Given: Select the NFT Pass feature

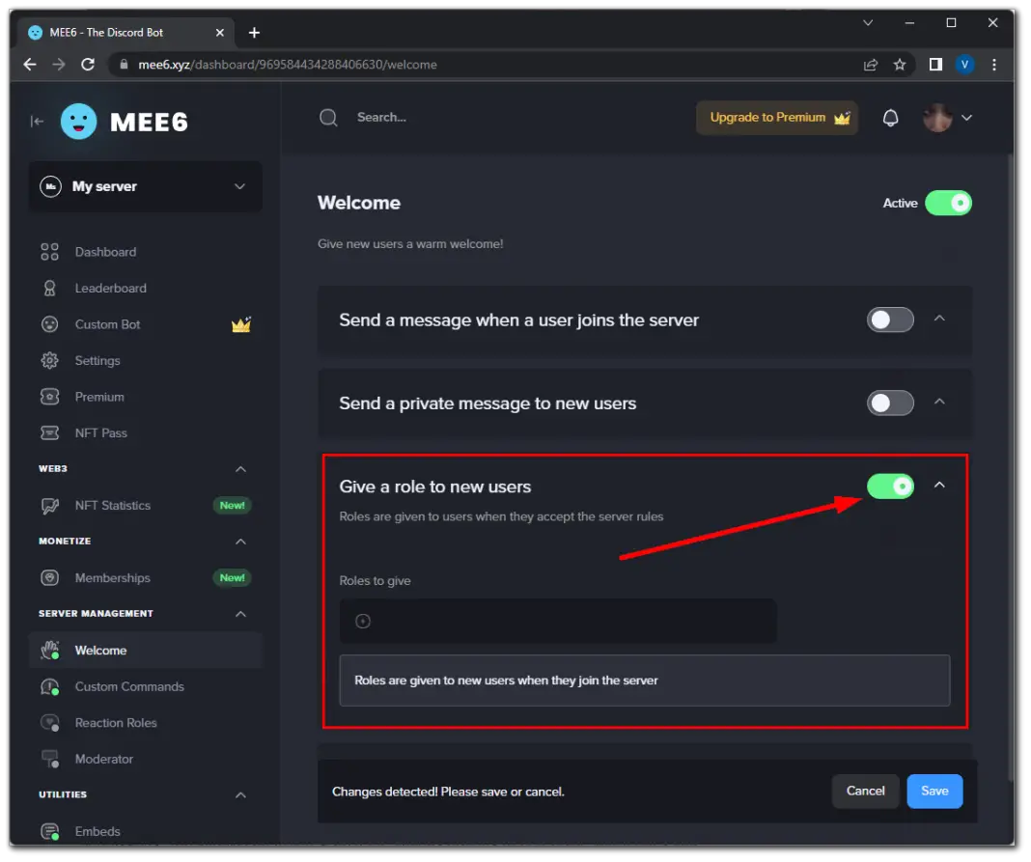Looking at the screenshot, I should tap(99, 432).
